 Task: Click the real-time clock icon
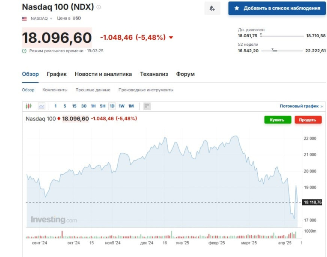point(24,51)
